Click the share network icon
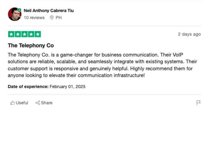The width and height of the screenshot is (209, 147). 38,103
